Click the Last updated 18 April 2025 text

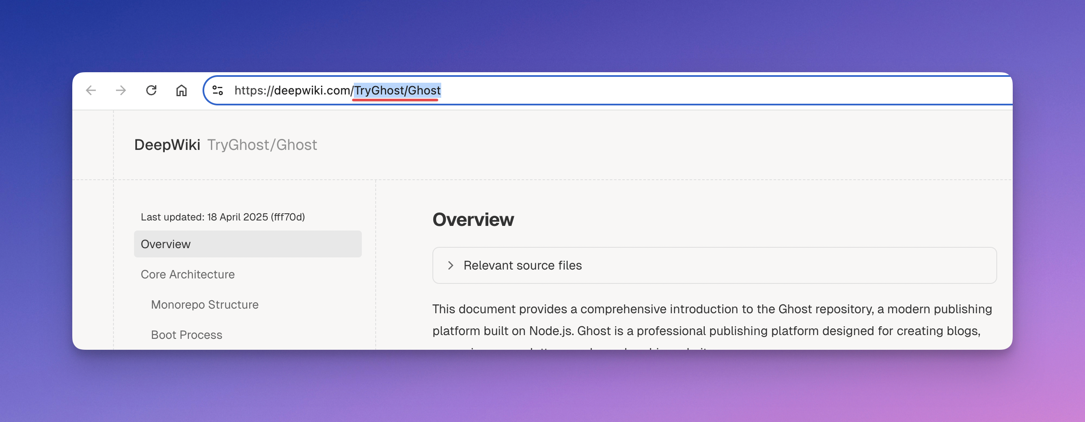[x=223, y=217]
